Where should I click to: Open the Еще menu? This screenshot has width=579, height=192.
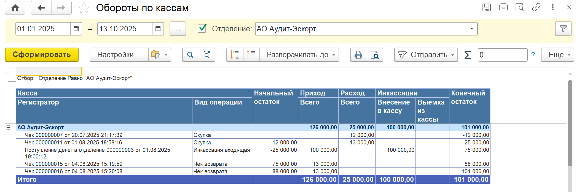pyautogui.click(x=557, y=55)
